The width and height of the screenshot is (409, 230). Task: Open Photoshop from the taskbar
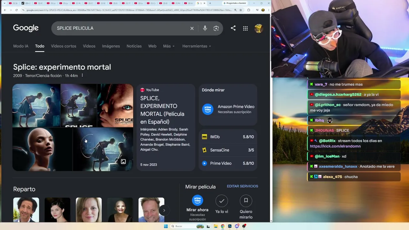point(230,226)
